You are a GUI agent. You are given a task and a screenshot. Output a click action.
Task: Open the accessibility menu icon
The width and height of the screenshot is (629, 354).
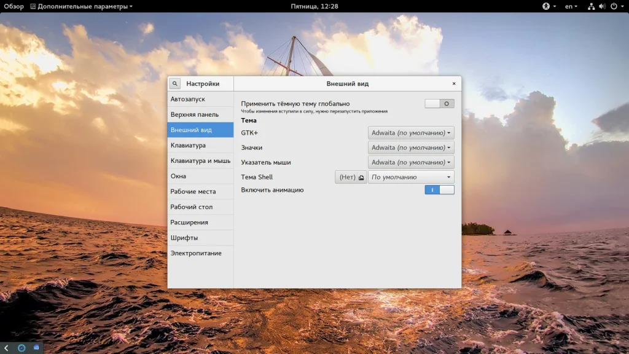545,6
